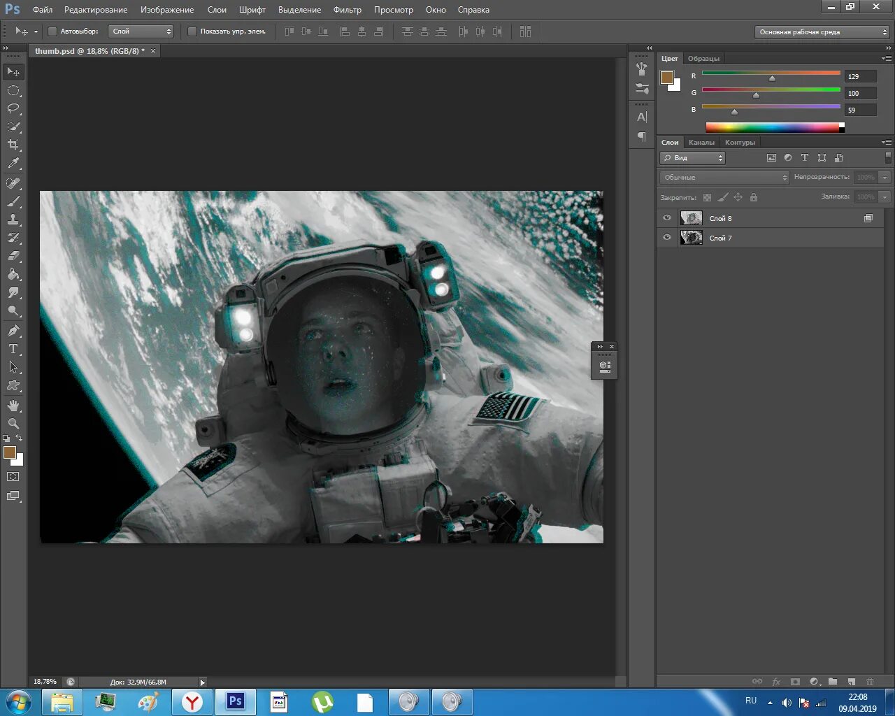
Task: Delete layer using trash icon
Action: coord(870,681)
